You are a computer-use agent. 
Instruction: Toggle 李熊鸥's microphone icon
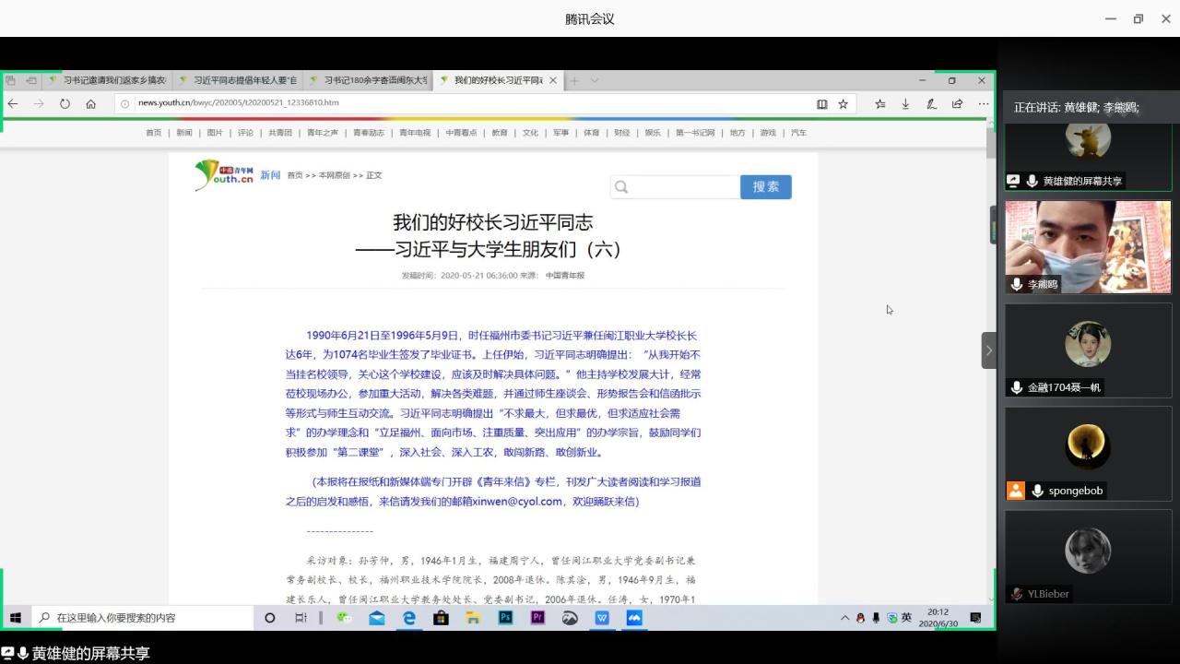1017,284
